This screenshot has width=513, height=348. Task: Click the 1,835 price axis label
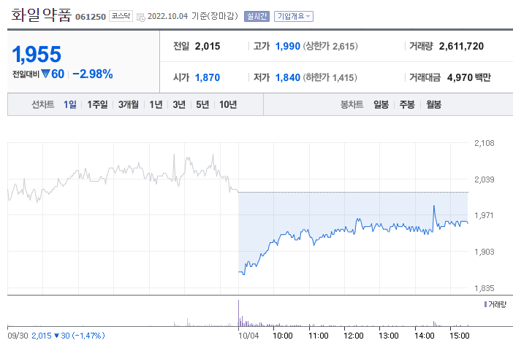(x=484, y=288)
